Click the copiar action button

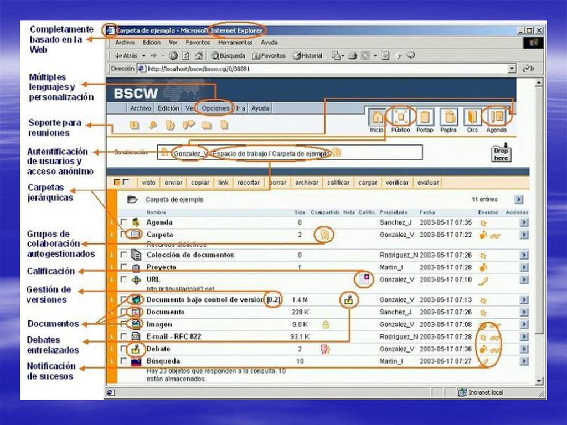click(200, 183)
